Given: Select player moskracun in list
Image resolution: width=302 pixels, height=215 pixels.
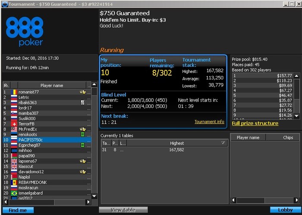Looking at the screenshot, I should coord(47,188).
